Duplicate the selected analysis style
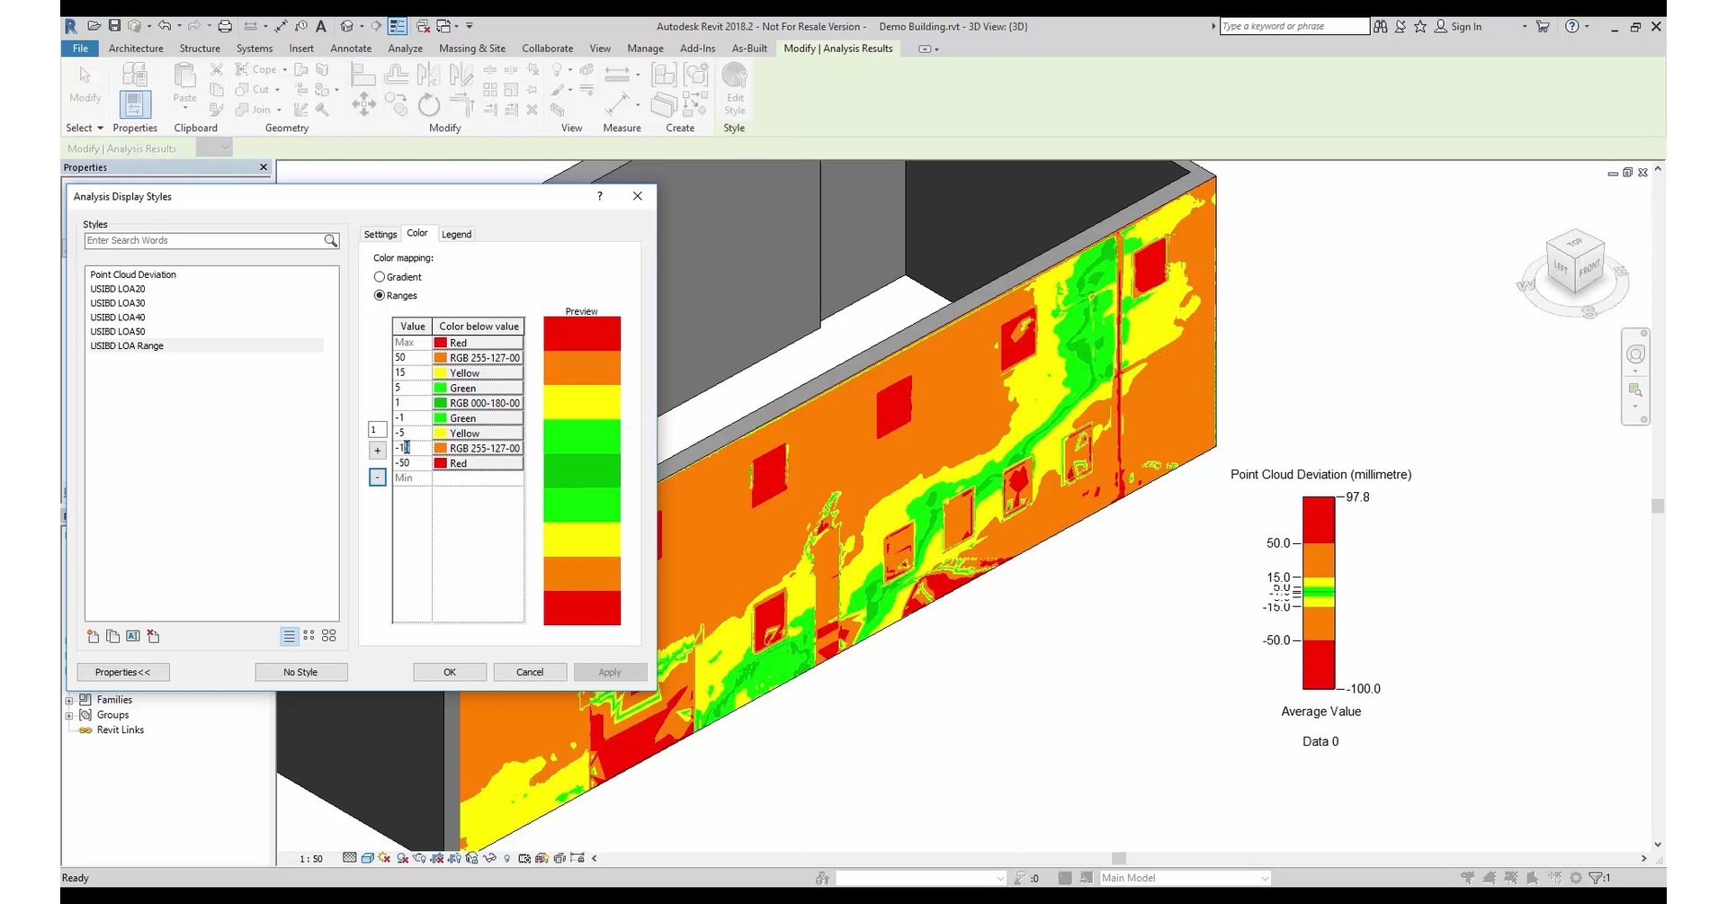 [112, 636]
